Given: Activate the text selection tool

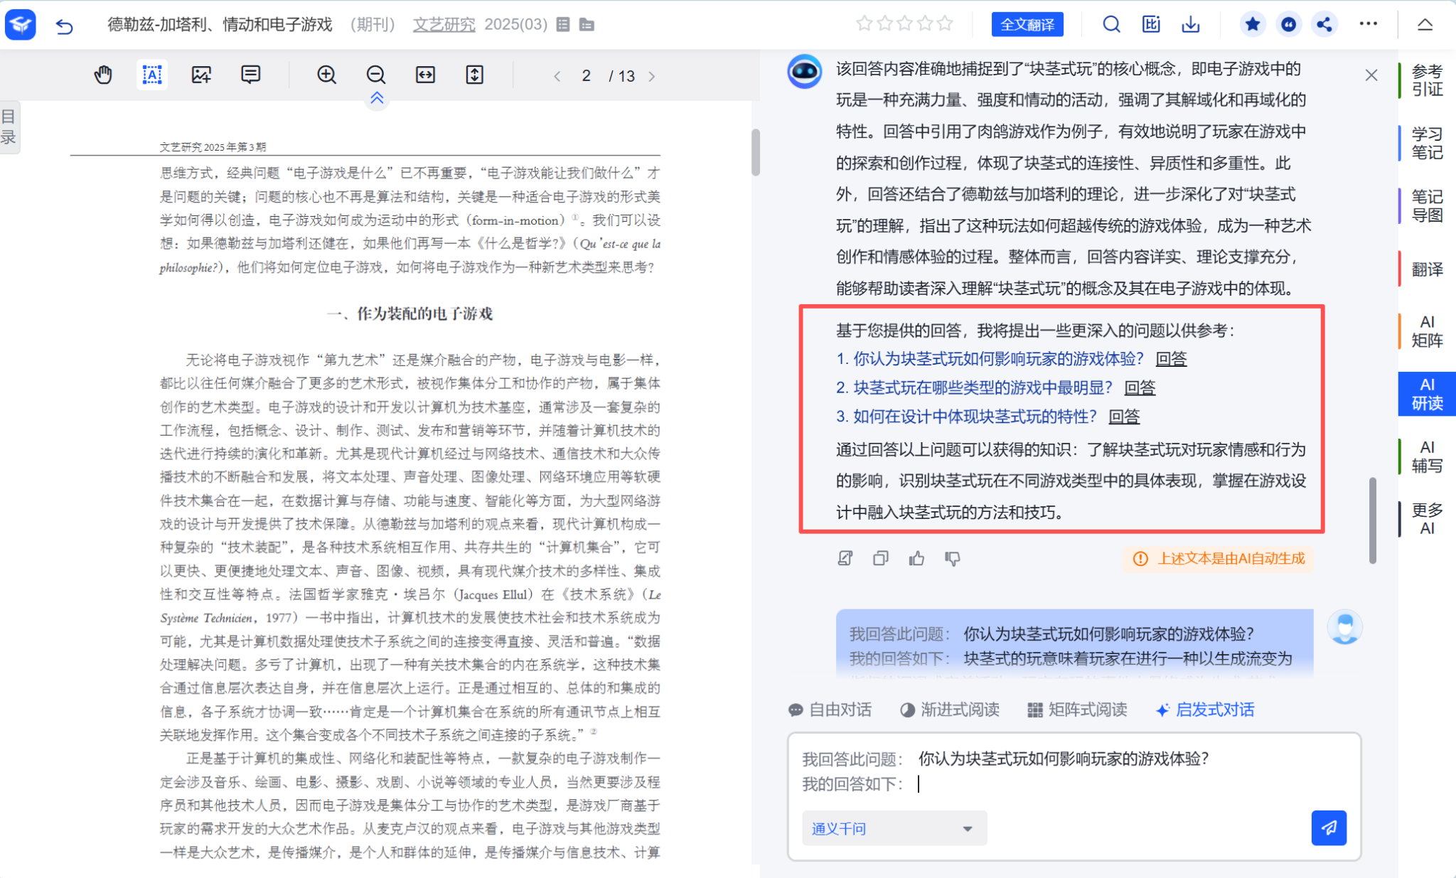Looking at the screenshot, I should (x=152, y=75).
